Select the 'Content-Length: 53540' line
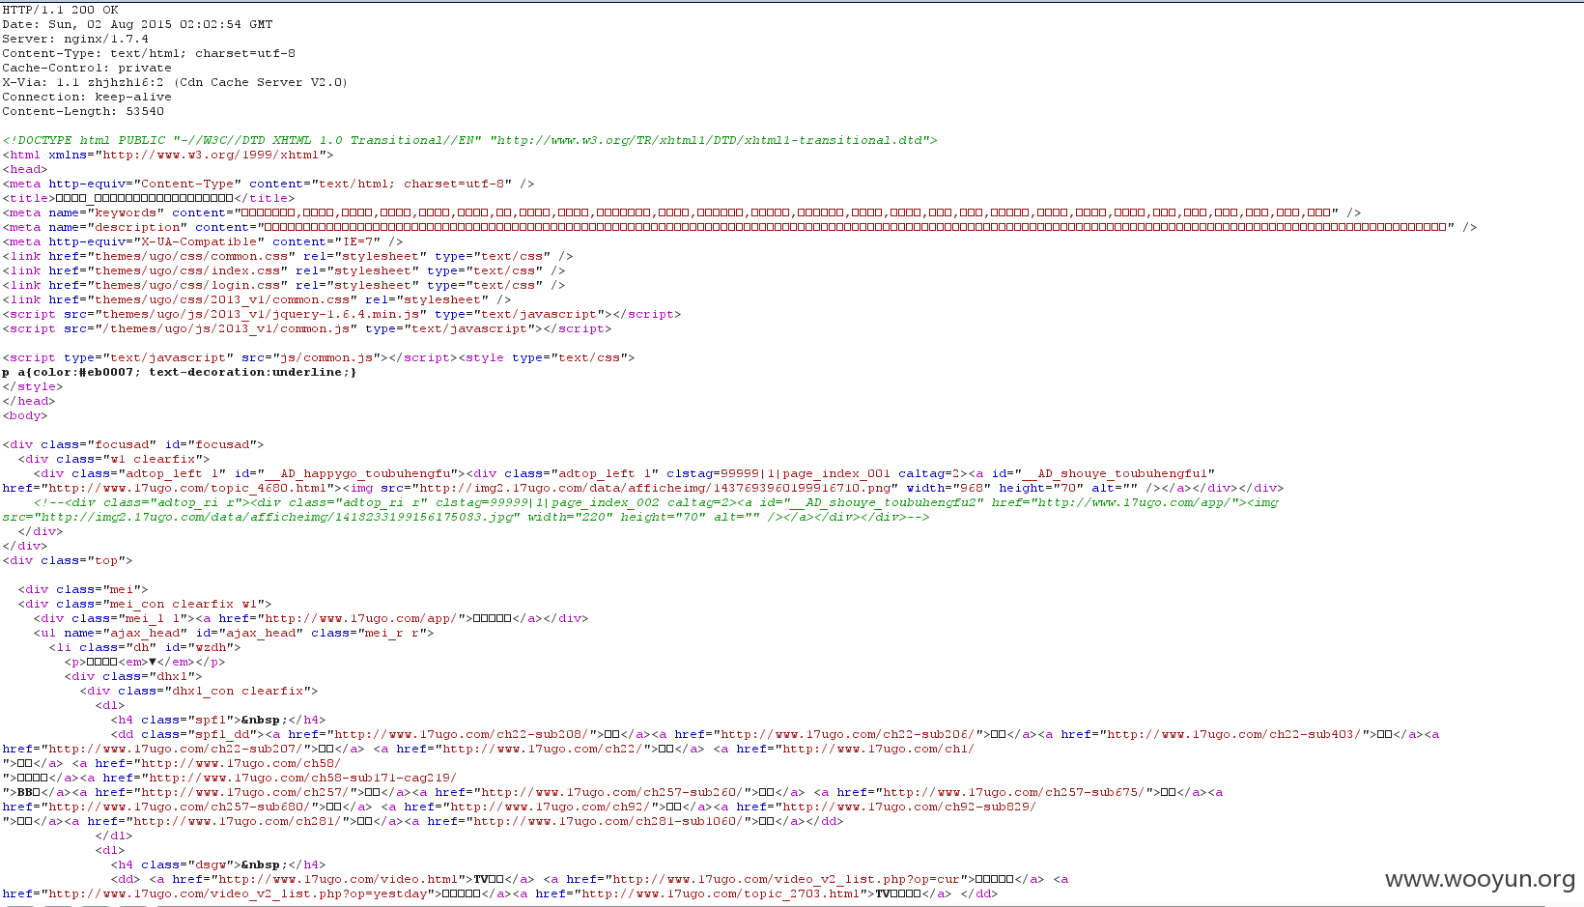This screenshot has width=1584, height=907. [83, 111]
